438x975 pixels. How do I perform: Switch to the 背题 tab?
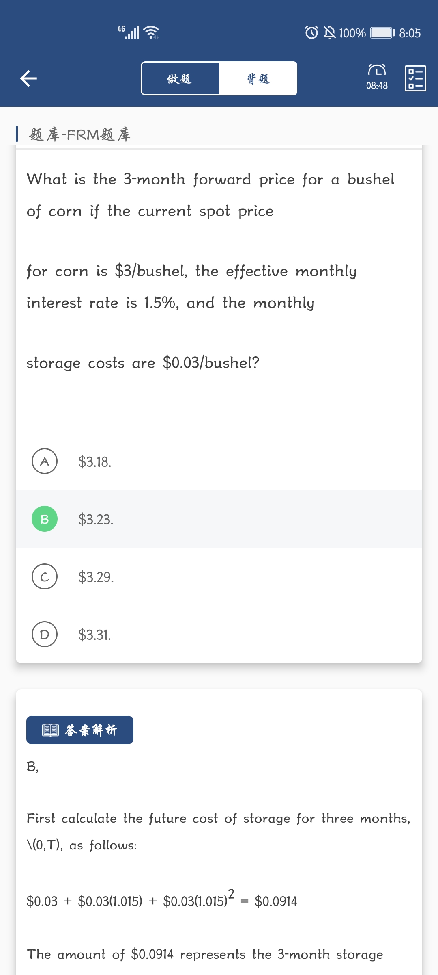click(x=258, y=78)
